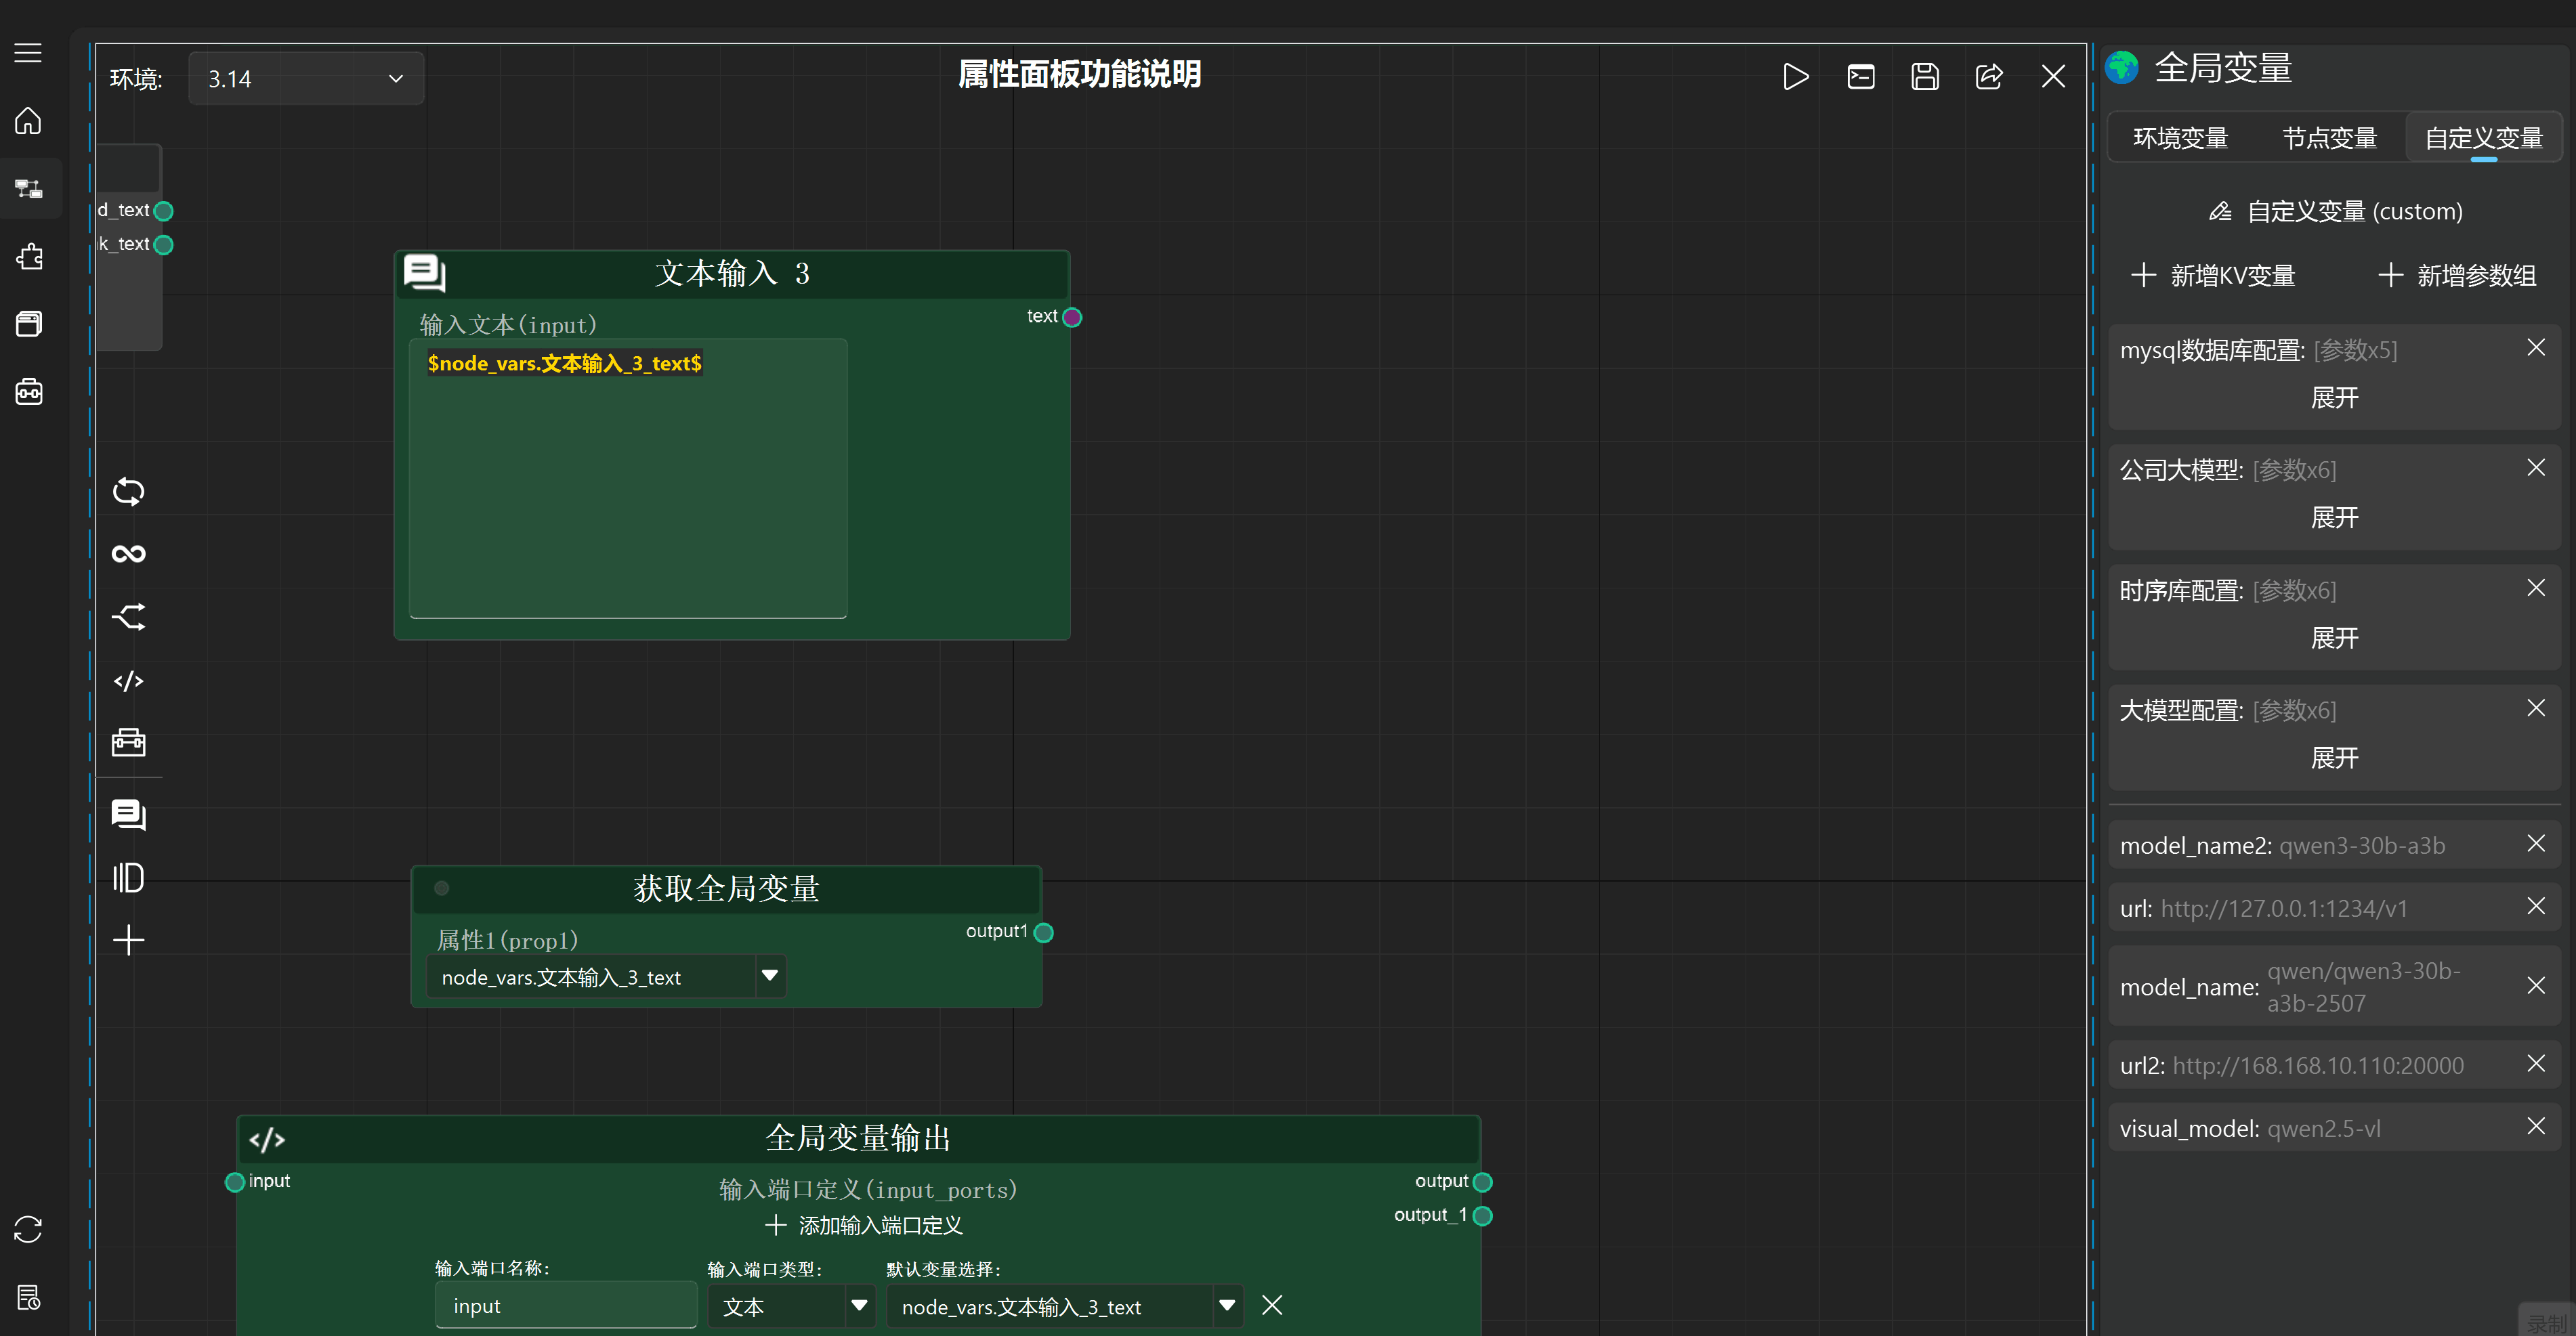This screenshot has height=1336, width=2576.
Task: Click the refresh icon at sidebar bottom
Action: coord(28,1229)
